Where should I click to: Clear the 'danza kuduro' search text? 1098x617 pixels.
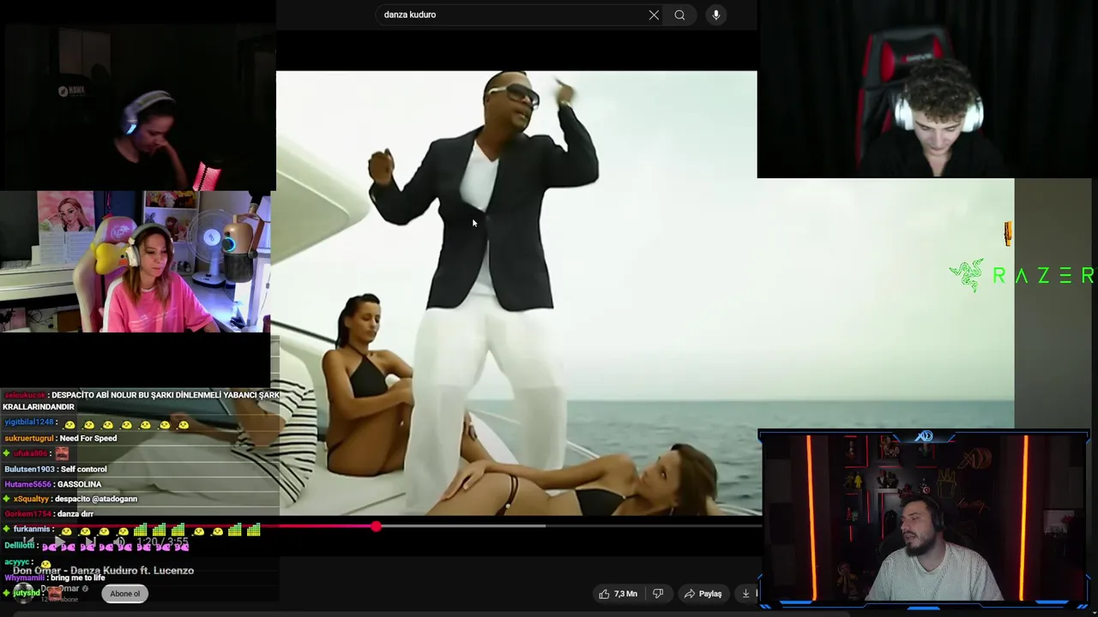pyautogui.click(x=654, y=15)
